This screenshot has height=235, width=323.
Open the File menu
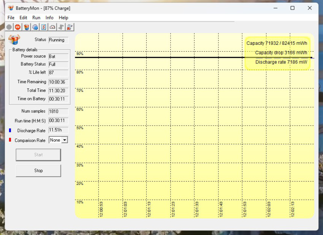tap(11, 17)
